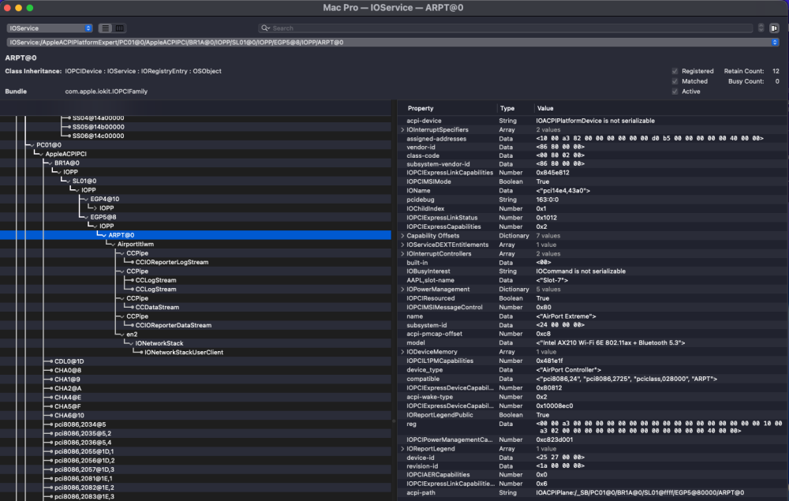Collapse the en2 network interface node
789x501 pixels.
(122, 334)
